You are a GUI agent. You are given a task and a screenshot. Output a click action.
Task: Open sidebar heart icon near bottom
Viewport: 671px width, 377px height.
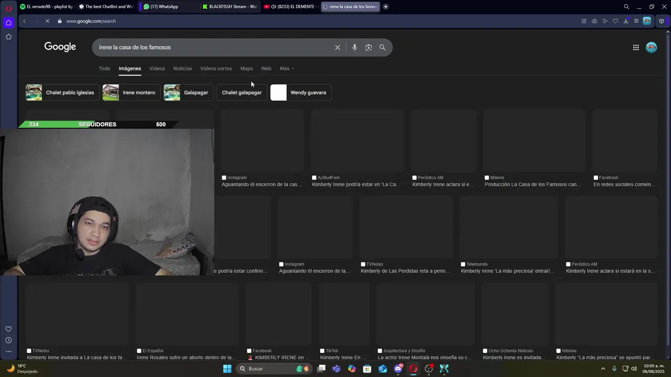click(x=8, y=329)
